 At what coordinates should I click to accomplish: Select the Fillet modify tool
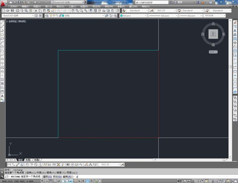tap(235, 83)
